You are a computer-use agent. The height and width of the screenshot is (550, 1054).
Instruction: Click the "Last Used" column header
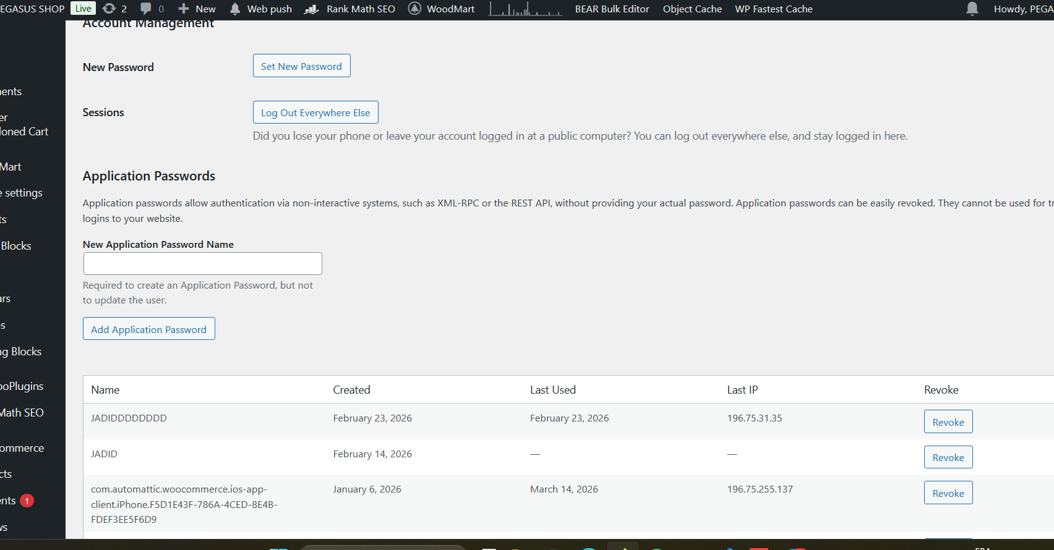coord(553,389)
